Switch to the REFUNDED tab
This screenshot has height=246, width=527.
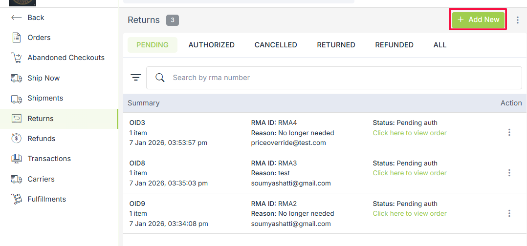pos(394,45)
